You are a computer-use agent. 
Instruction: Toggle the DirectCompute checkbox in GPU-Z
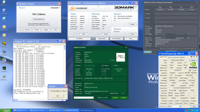pos(181,101)
